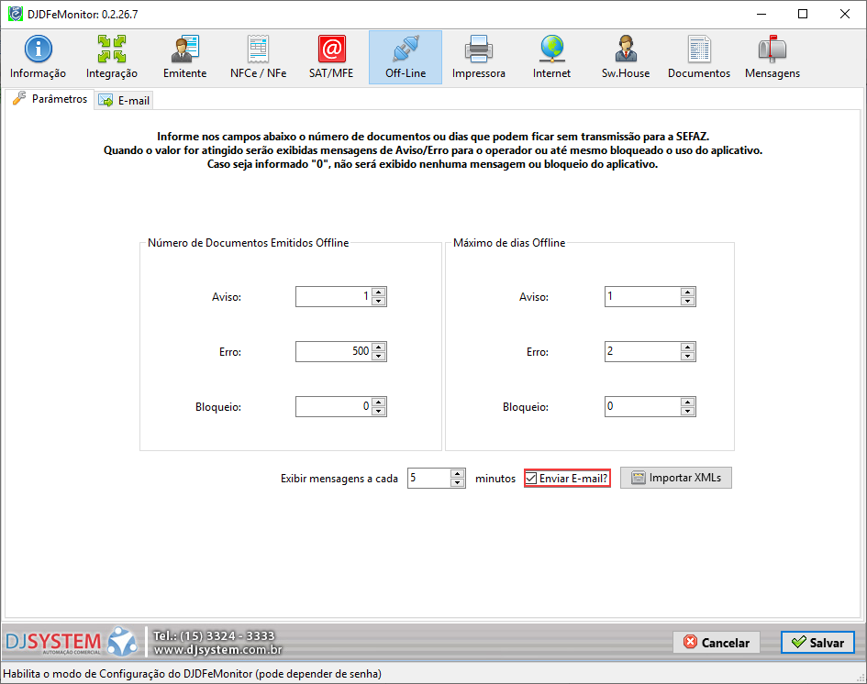
Task: Open the Mensagens mailbox icon
Action: point(772,57)
